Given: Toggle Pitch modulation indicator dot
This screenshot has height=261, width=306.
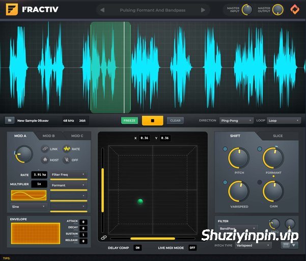Looking at the screenshot, I should click(225, 149).
